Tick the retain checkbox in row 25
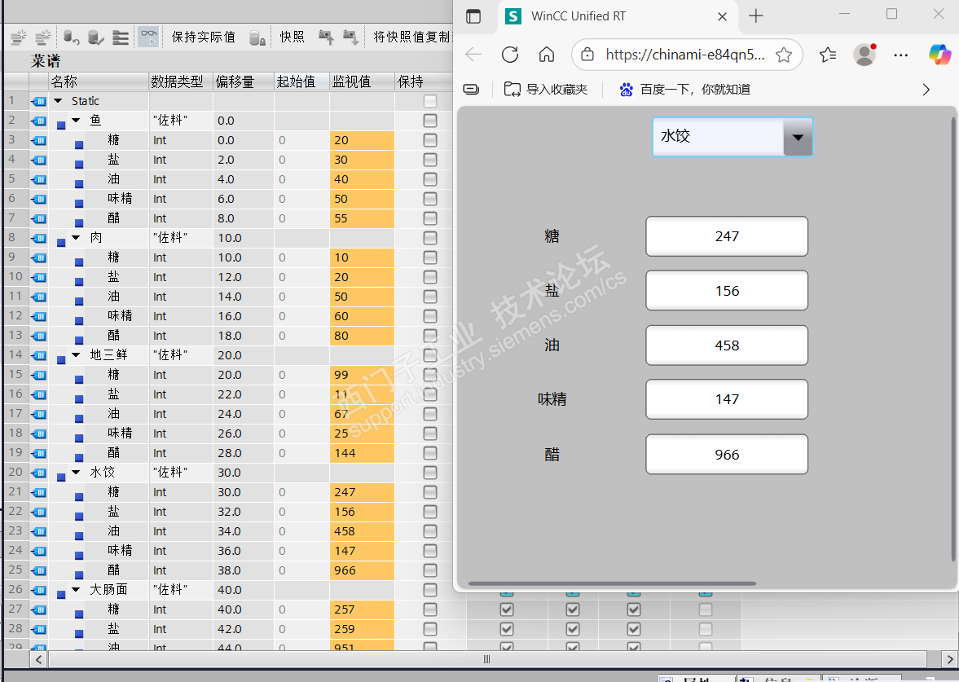Viewport: 959px width, 682px height. 430,570
